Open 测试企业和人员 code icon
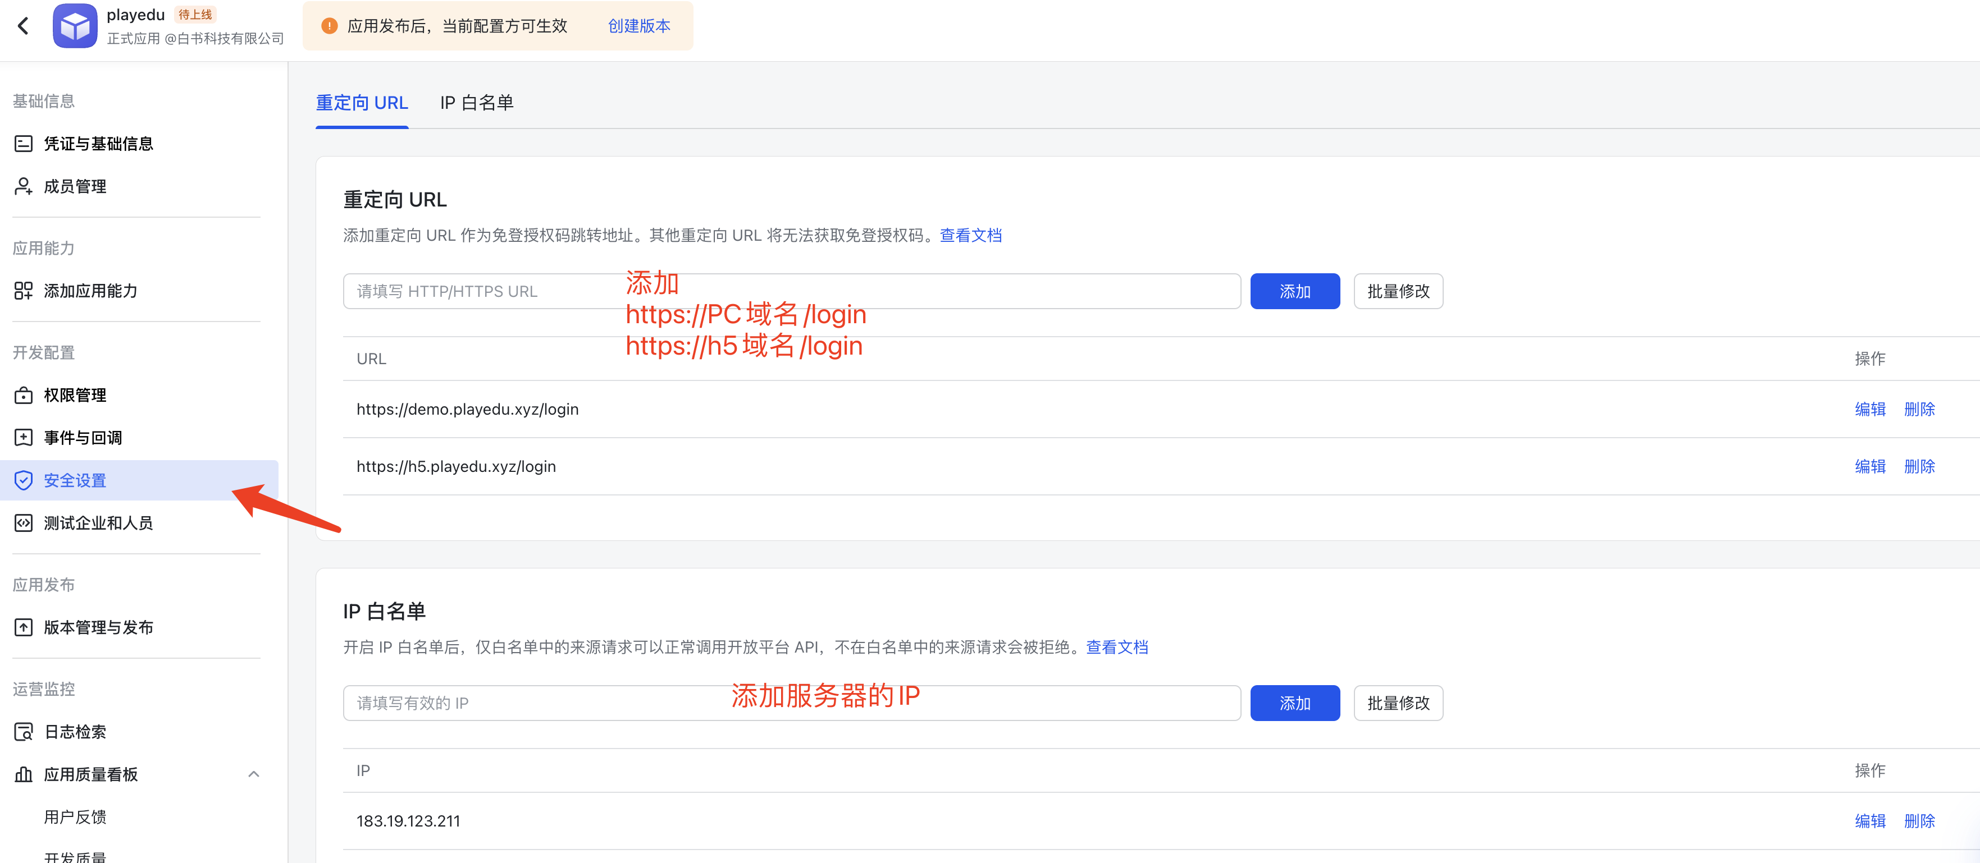Screen dimensions: 1980x863 pos(24,524)
